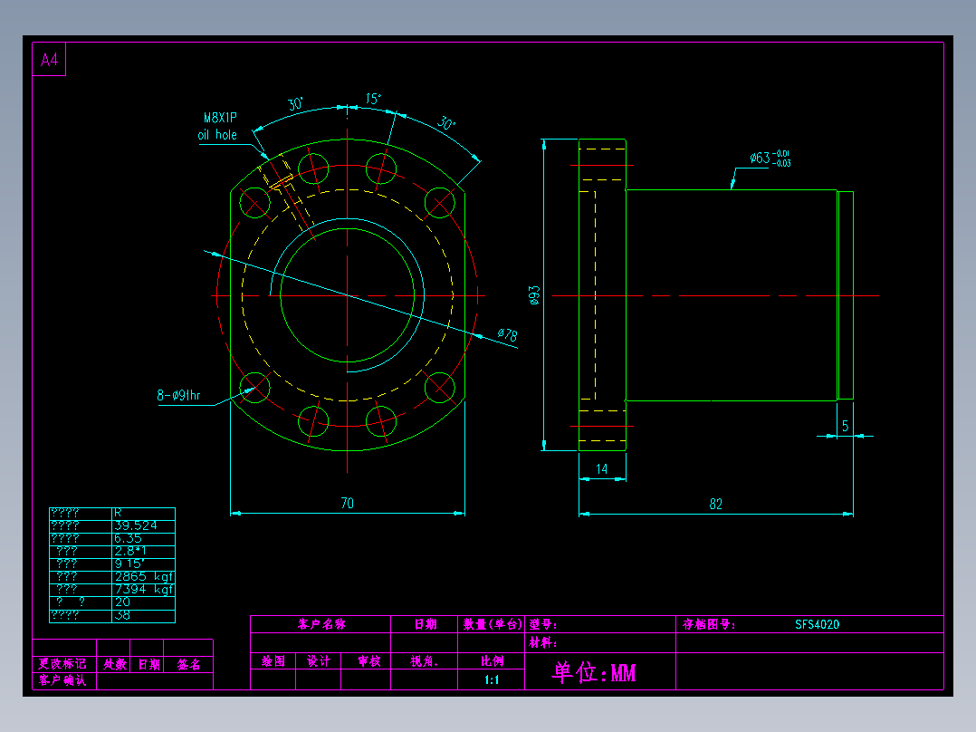Click the 2865 kgf table cell
Image resolution: width=976 pixels, height=732 pixels.
click(x=144, y=577)
